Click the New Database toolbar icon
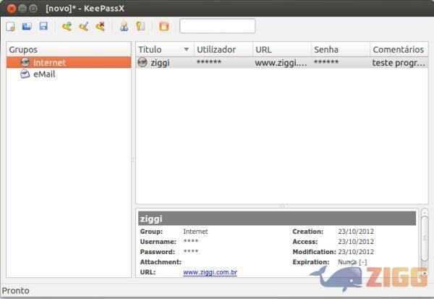Screen dimensions: 434x299 point(11,27)
